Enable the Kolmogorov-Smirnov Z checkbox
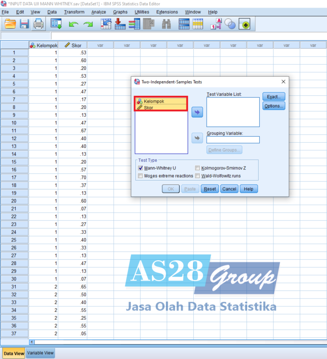This screenshot has width=327, height=359. [198, 168]
